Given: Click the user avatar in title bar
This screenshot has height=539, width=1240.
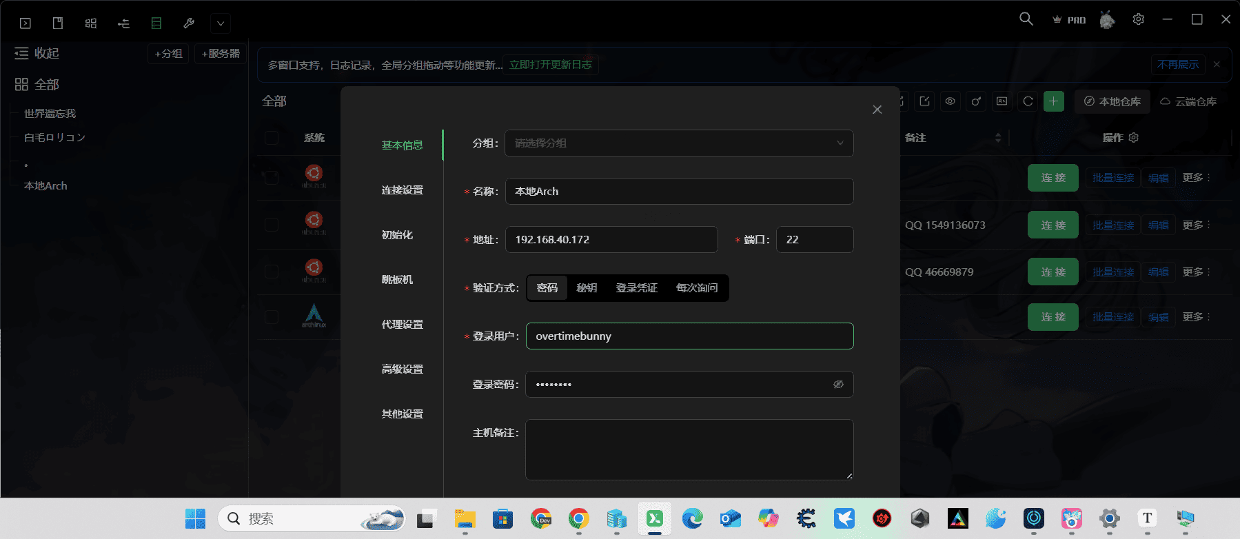Looking at the screenshot, I should (x=1107, y=20).
